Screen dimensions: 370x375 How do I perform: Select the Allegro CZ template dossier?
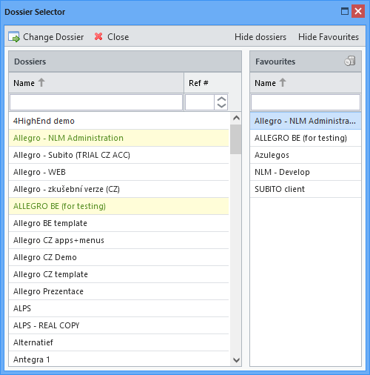click(x=118, y=274)
